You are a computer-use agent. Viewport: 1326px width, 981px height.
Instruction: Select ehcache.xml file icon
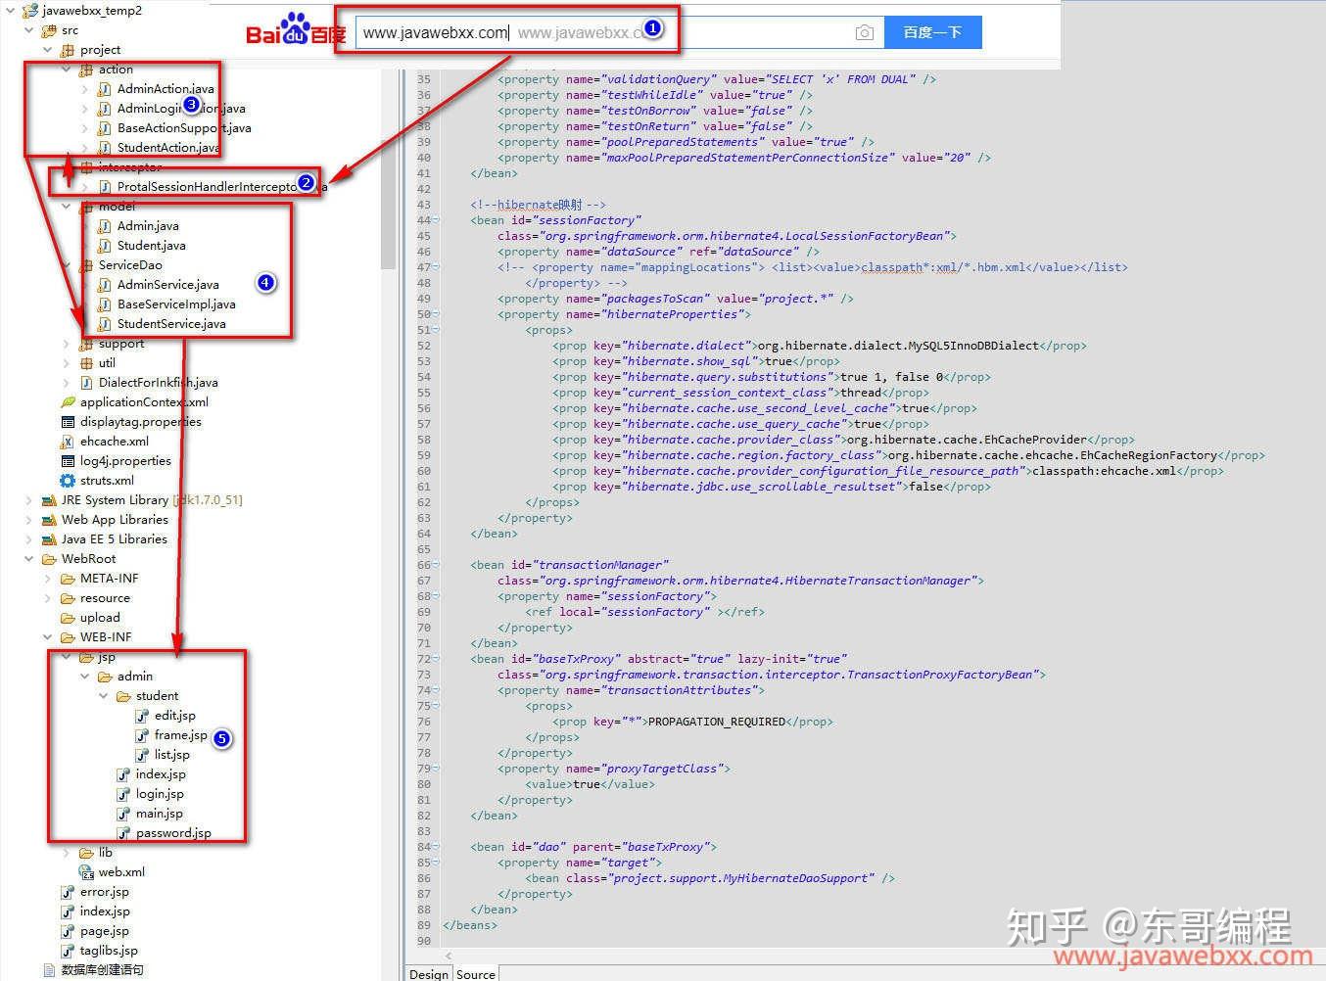pos(68,442)
